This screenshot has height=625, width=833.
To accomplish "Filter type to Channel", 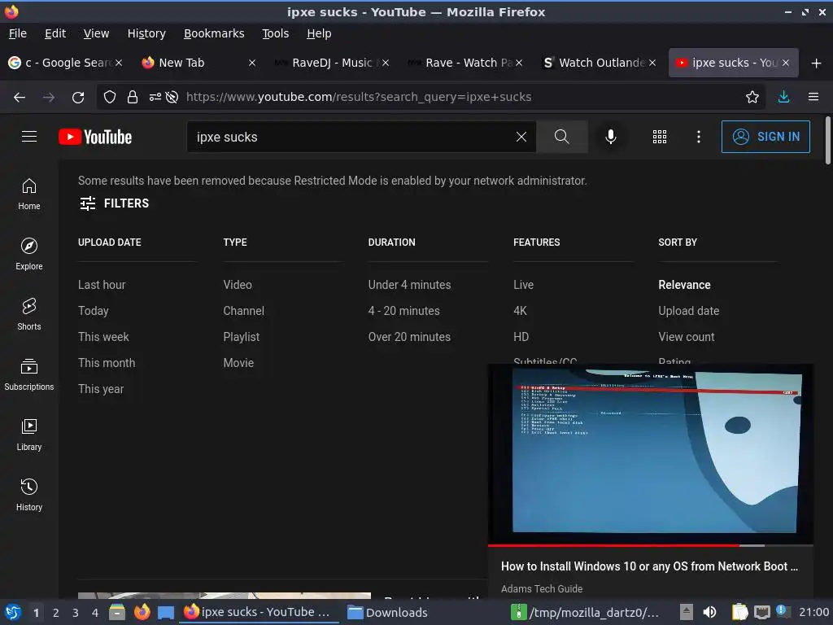I will (244, 311).
